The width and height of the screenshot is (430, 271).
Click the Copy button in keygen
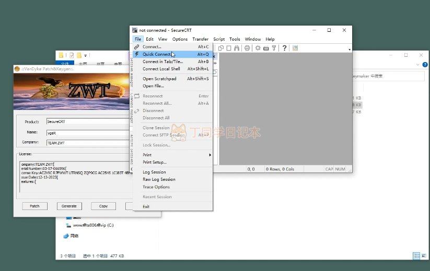pos(103,206)
